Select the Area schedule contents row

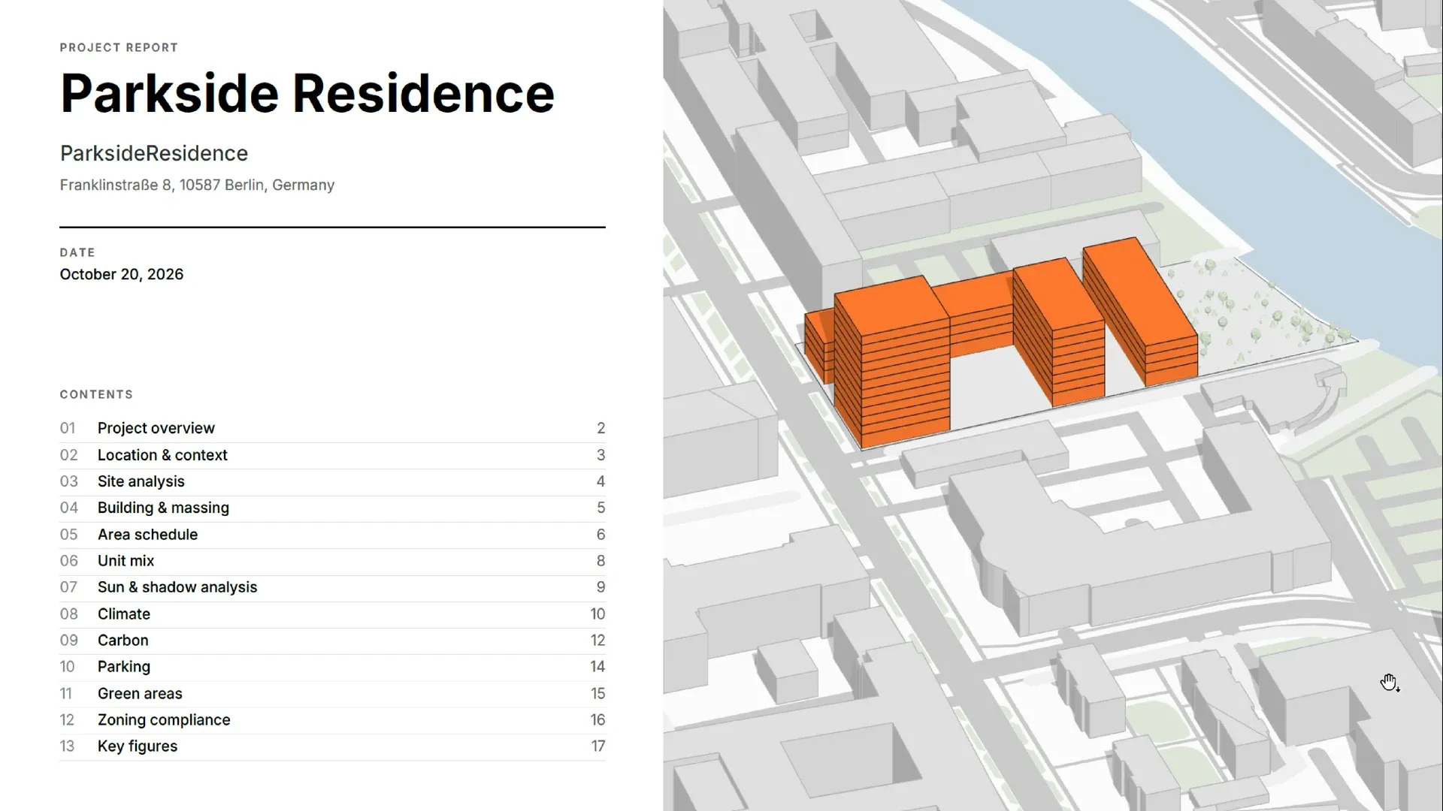(332, 535)
